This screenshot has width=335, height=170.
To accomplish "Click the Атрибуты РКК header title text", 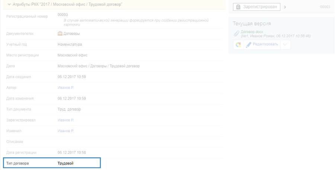I will pyautogui.click(x=68, y=4).
